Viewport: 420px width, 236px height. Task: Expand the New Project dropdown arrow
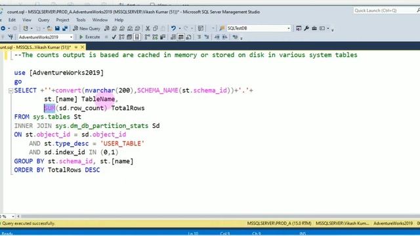coord(31,28)
